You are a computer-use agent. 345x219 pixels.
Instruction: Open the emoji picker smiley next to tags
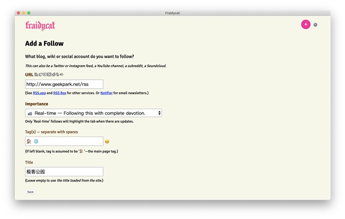tap(107, 141)
